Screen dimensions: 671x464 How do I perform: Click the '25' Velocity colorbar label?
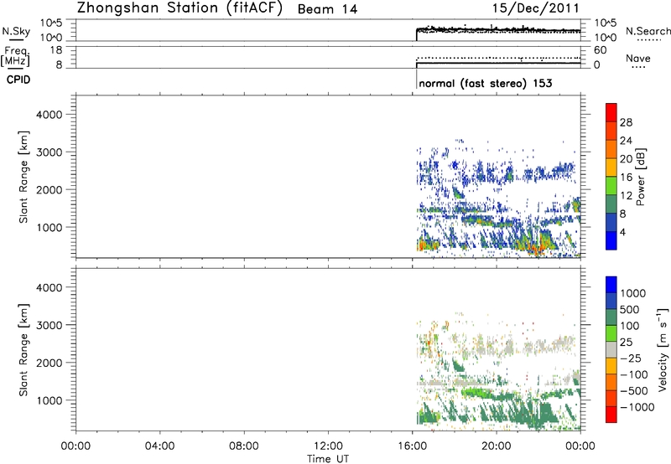click(626, 343)
